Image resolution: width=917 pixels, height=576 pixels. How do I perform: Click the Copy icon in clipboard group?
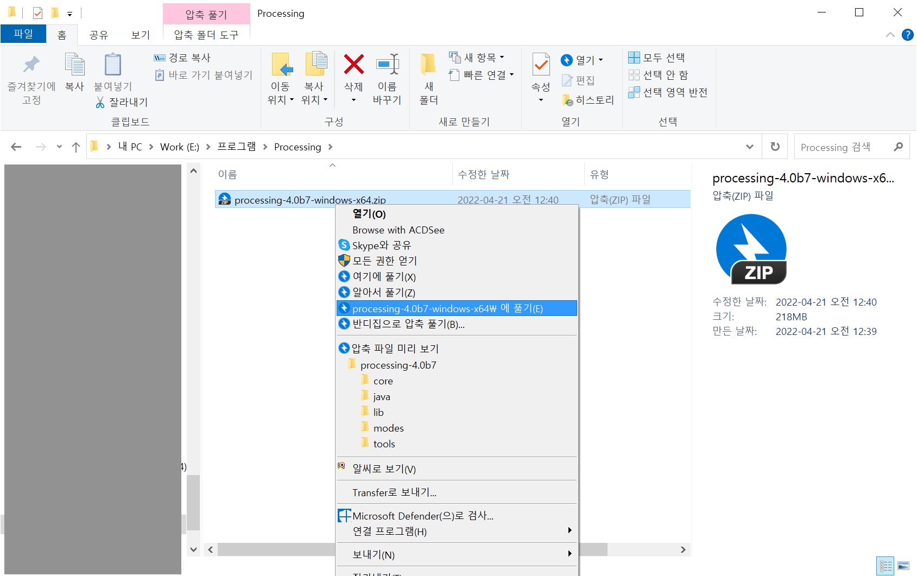tap(74, 65)
